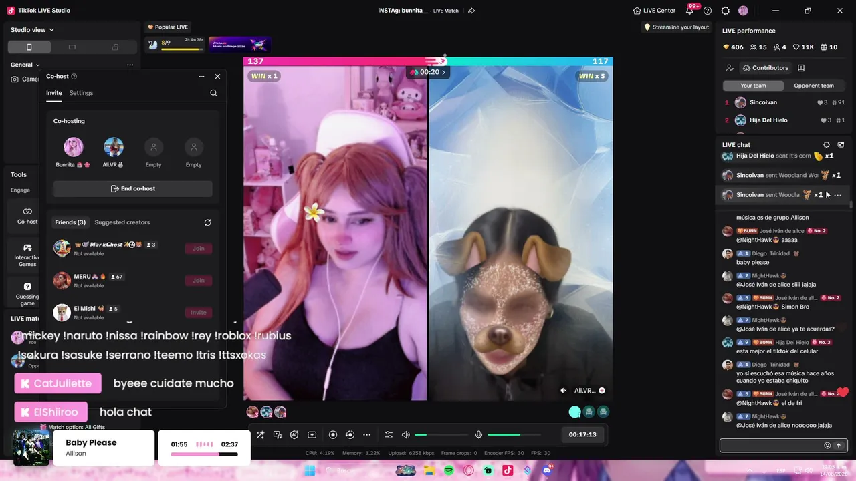Select the Suggested creators tab
Screen dimensions: 856x481
[122, 222]
